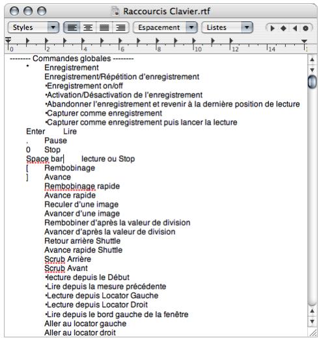Click the 'Abandonner l'enregistrement et revenir' line
The image size is (319, 338).
[x=173, y=104]
